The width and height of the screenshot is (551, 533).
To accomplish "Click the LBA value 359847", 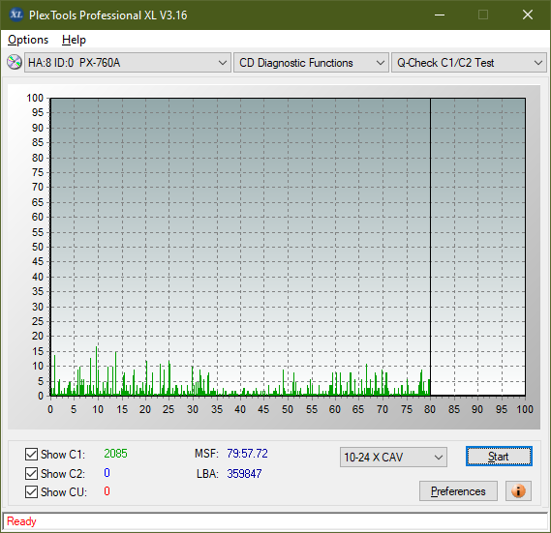I will (x=244, y=474).
